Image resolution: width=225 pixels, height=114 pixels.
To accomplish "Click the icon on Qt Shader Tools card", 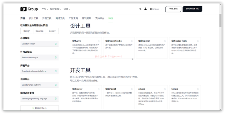I will 198,41.
